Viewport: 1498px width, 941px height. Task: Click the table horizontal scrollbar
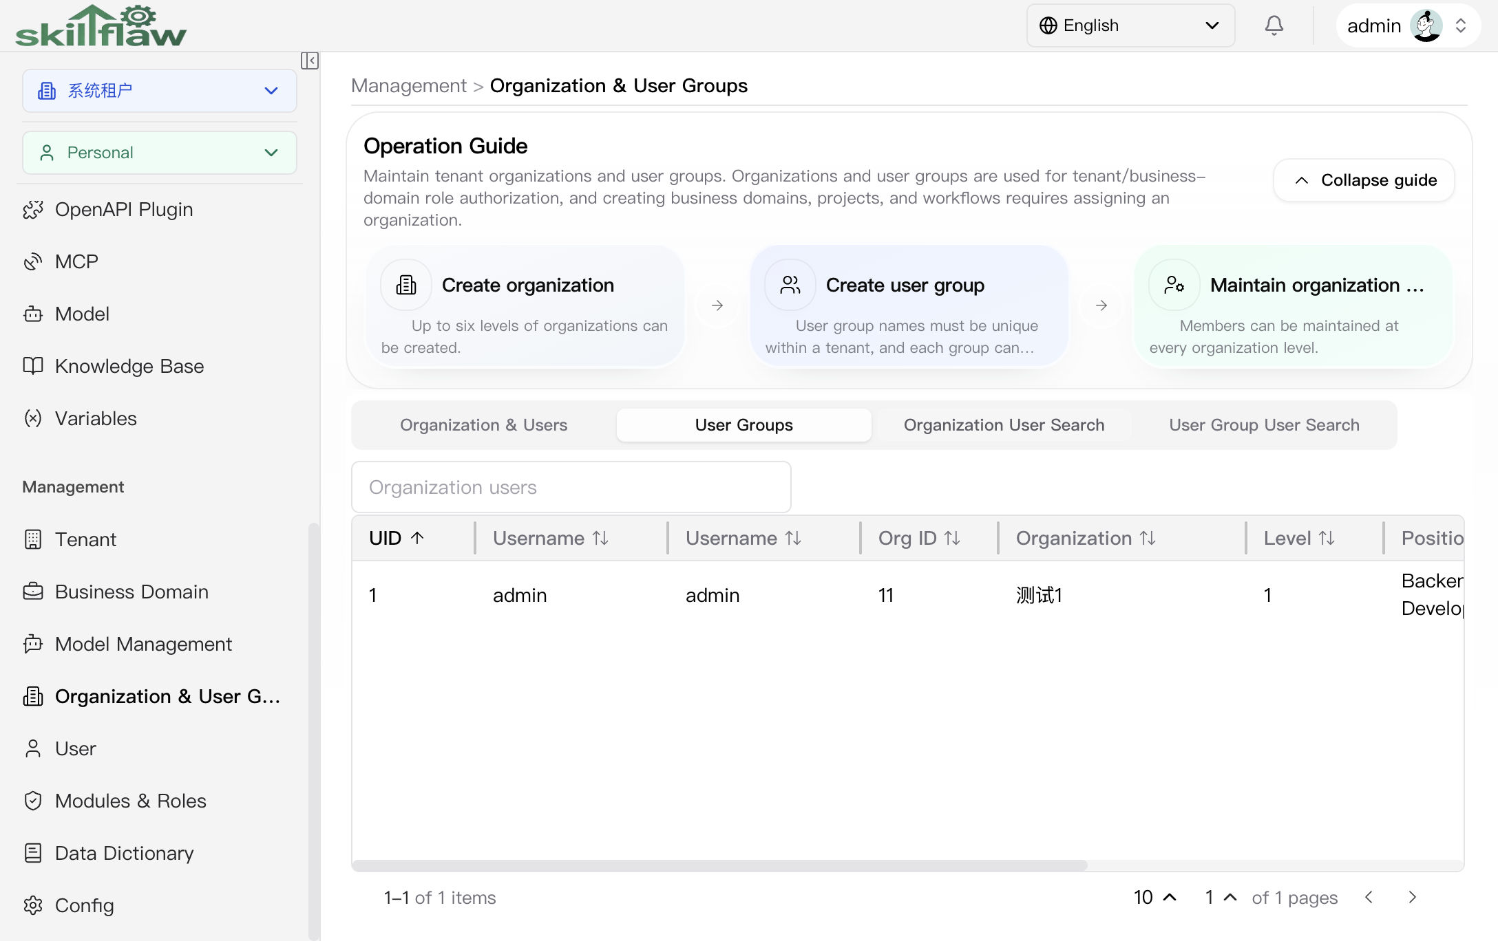coord(720,866)
